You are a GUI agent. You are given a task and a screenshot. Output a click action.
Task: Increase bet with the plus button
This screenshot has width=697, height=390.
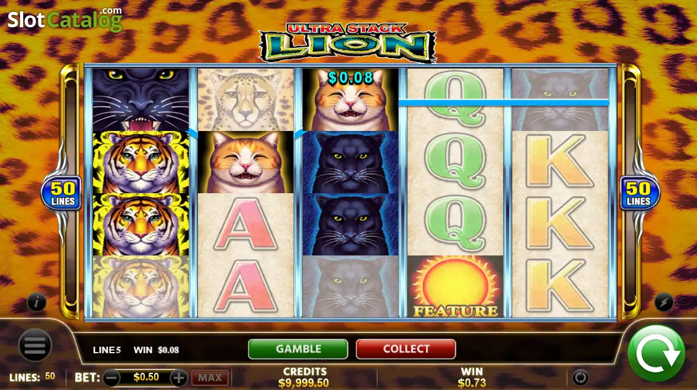179,378
